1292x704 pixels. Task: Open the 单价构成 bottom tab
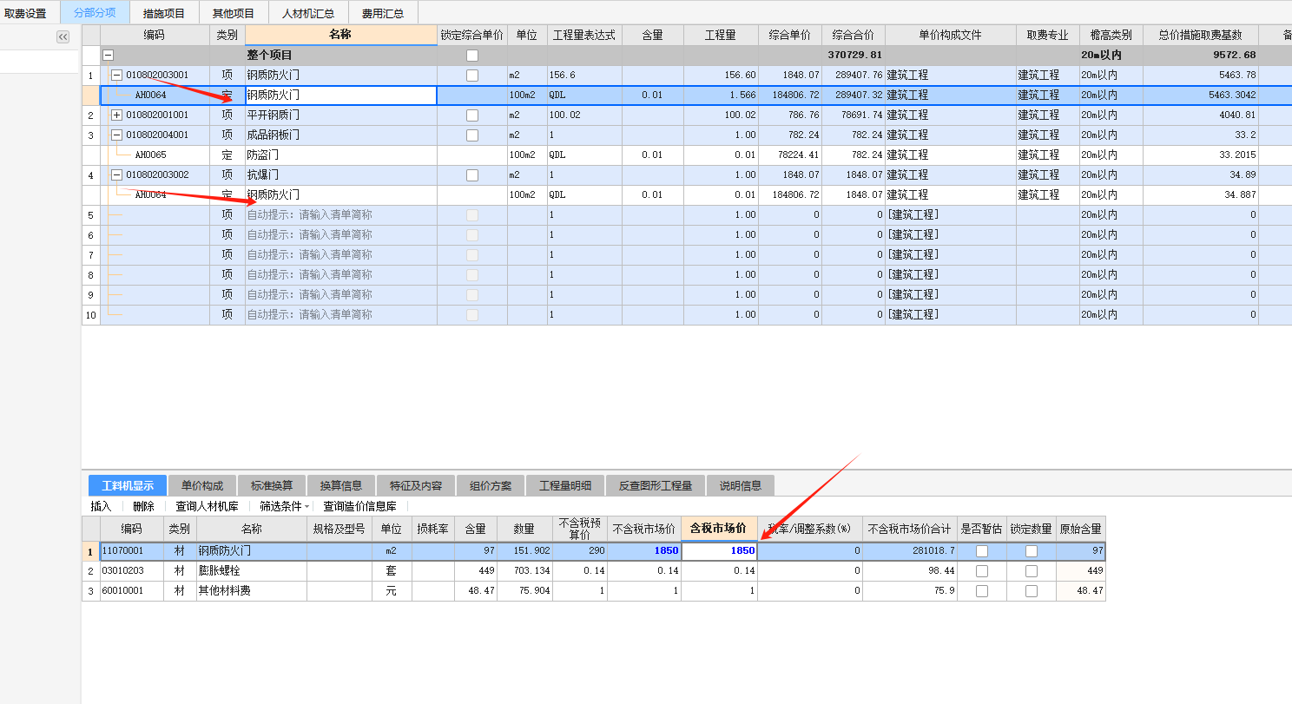point(202,485)
